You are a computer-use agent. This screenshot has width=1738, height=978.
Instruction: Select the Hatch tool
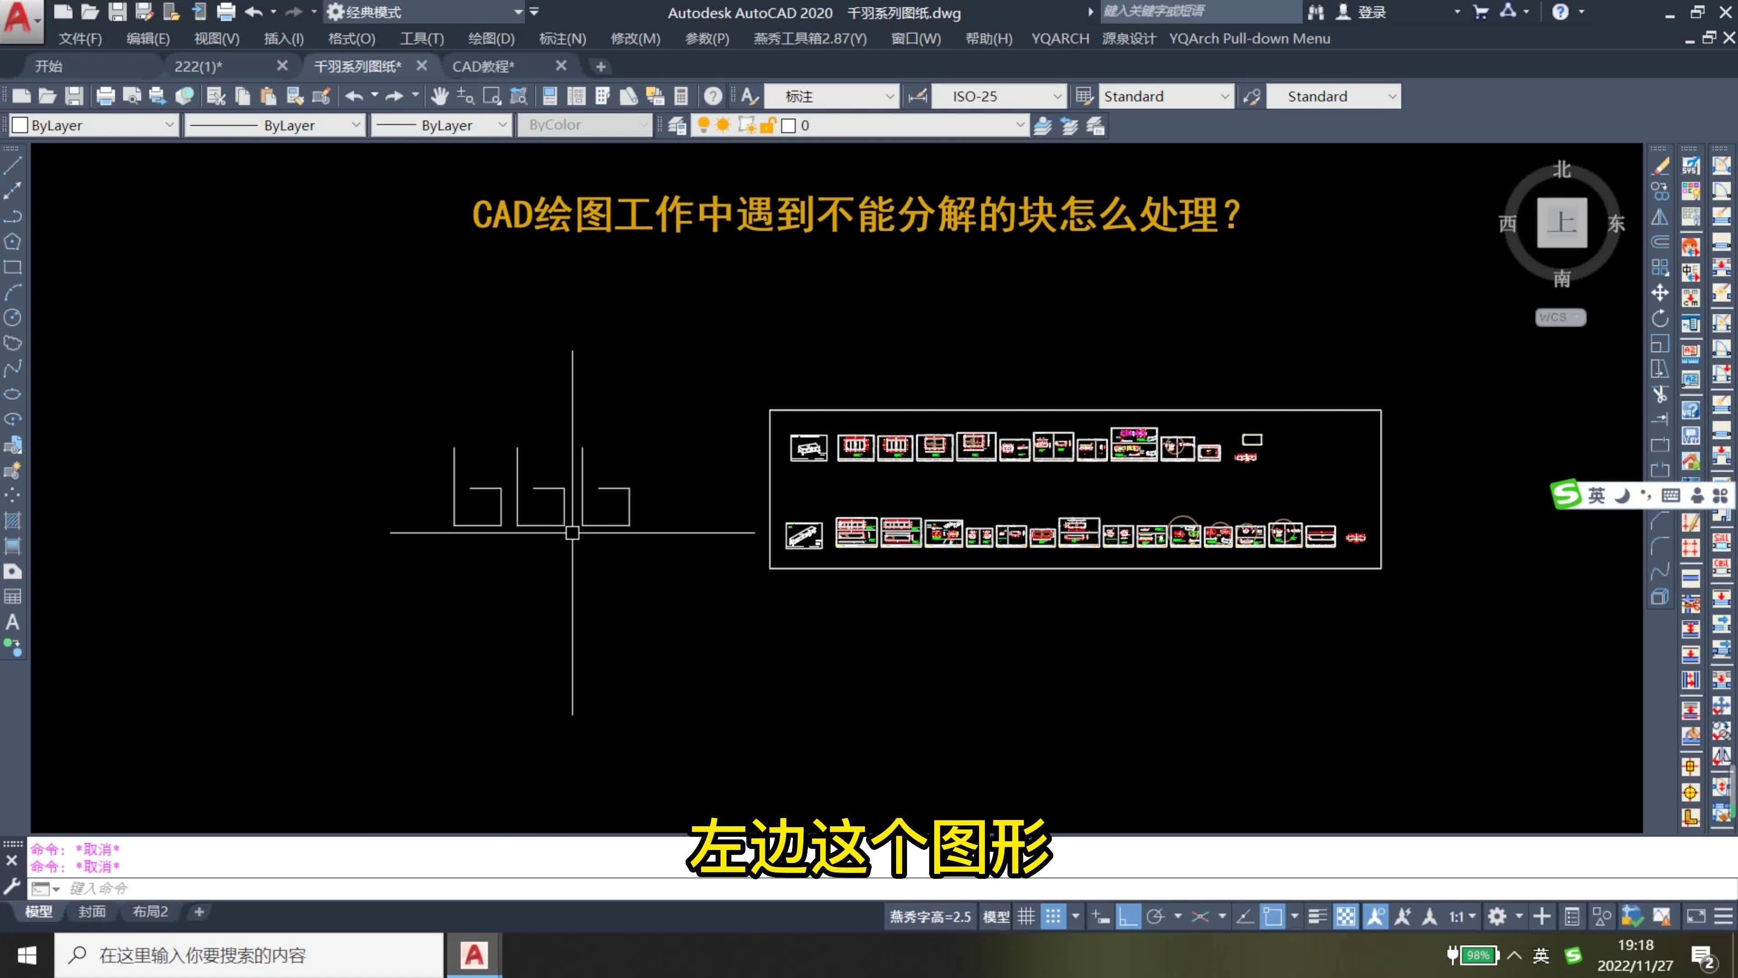pyautogui.click(x=13, y=520)
